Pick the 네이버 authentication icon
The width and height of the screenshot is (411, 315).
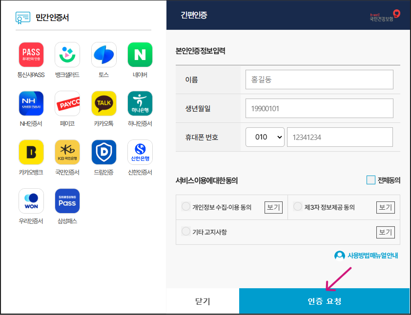[140, 54]
